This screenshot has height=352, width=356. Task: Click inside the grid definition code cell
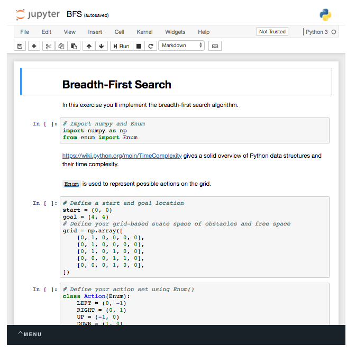(x=195, y=237)
